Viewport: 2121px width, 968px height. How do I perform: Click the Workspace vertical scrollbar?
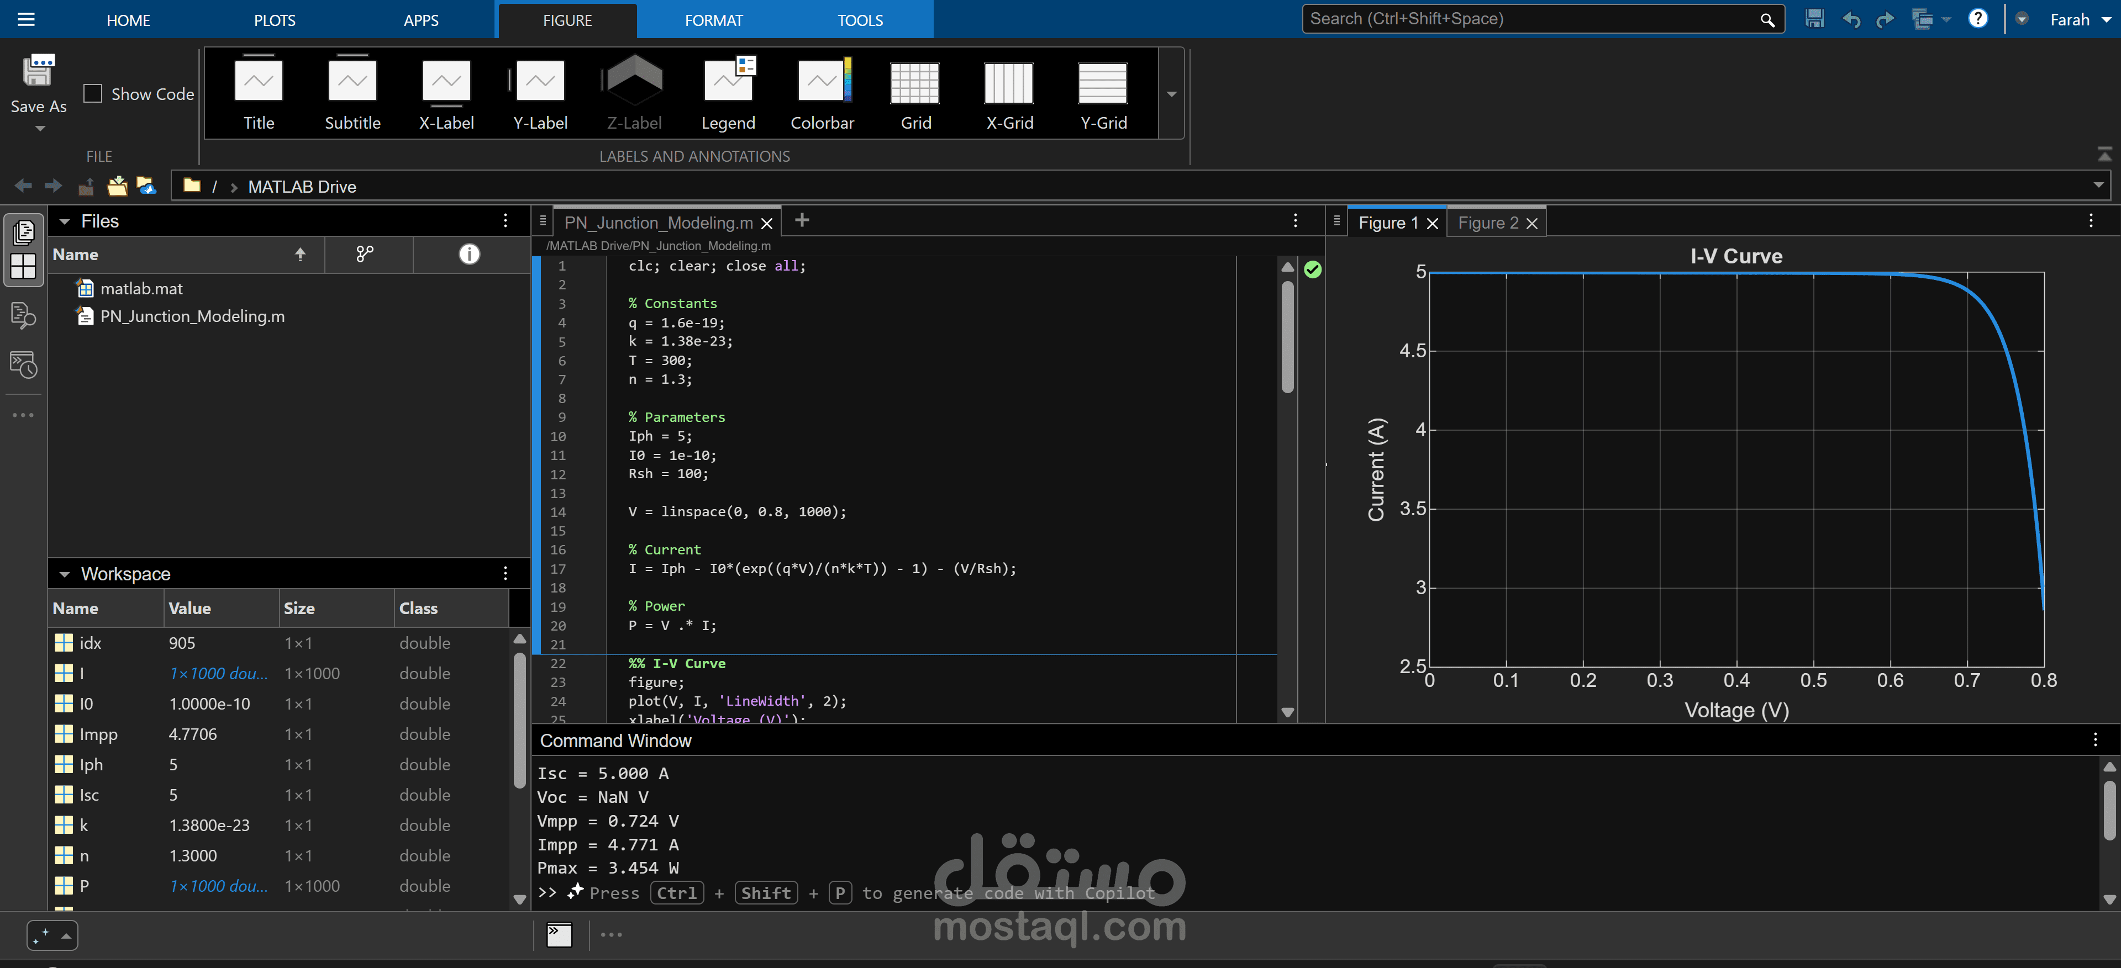click(519, 720)
